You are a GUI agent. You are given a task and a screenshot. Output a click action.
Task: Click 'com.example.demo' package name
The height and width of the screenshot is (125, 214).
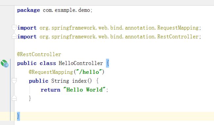tap(67, 10)
